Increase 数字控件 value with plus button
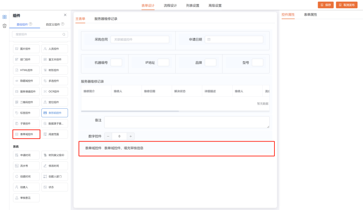The height and width of the screenshot is (210, 363). pos(131,136)
